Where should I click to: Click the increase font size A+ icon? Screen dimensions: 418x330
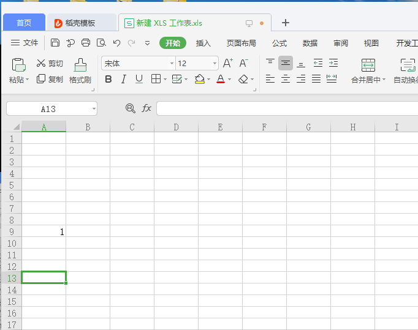click(x=227, y=63)
